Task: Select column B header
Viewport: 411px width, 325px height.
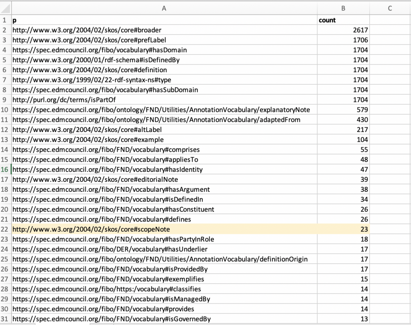Action: pos(343,8)
